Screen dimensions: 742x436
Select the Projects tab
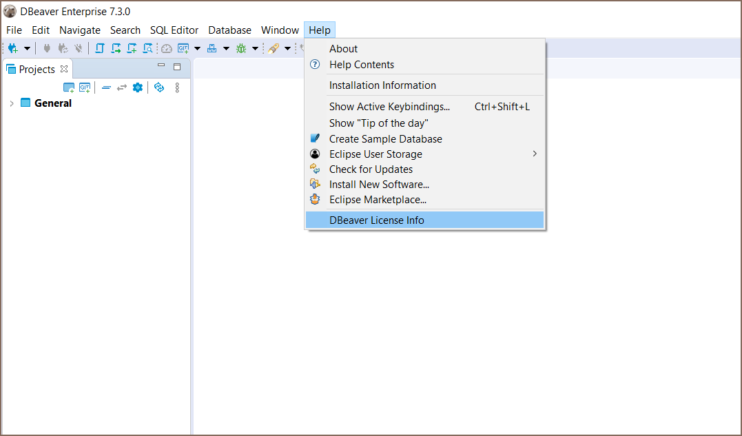pyautogui.click(x=37, y=69)
